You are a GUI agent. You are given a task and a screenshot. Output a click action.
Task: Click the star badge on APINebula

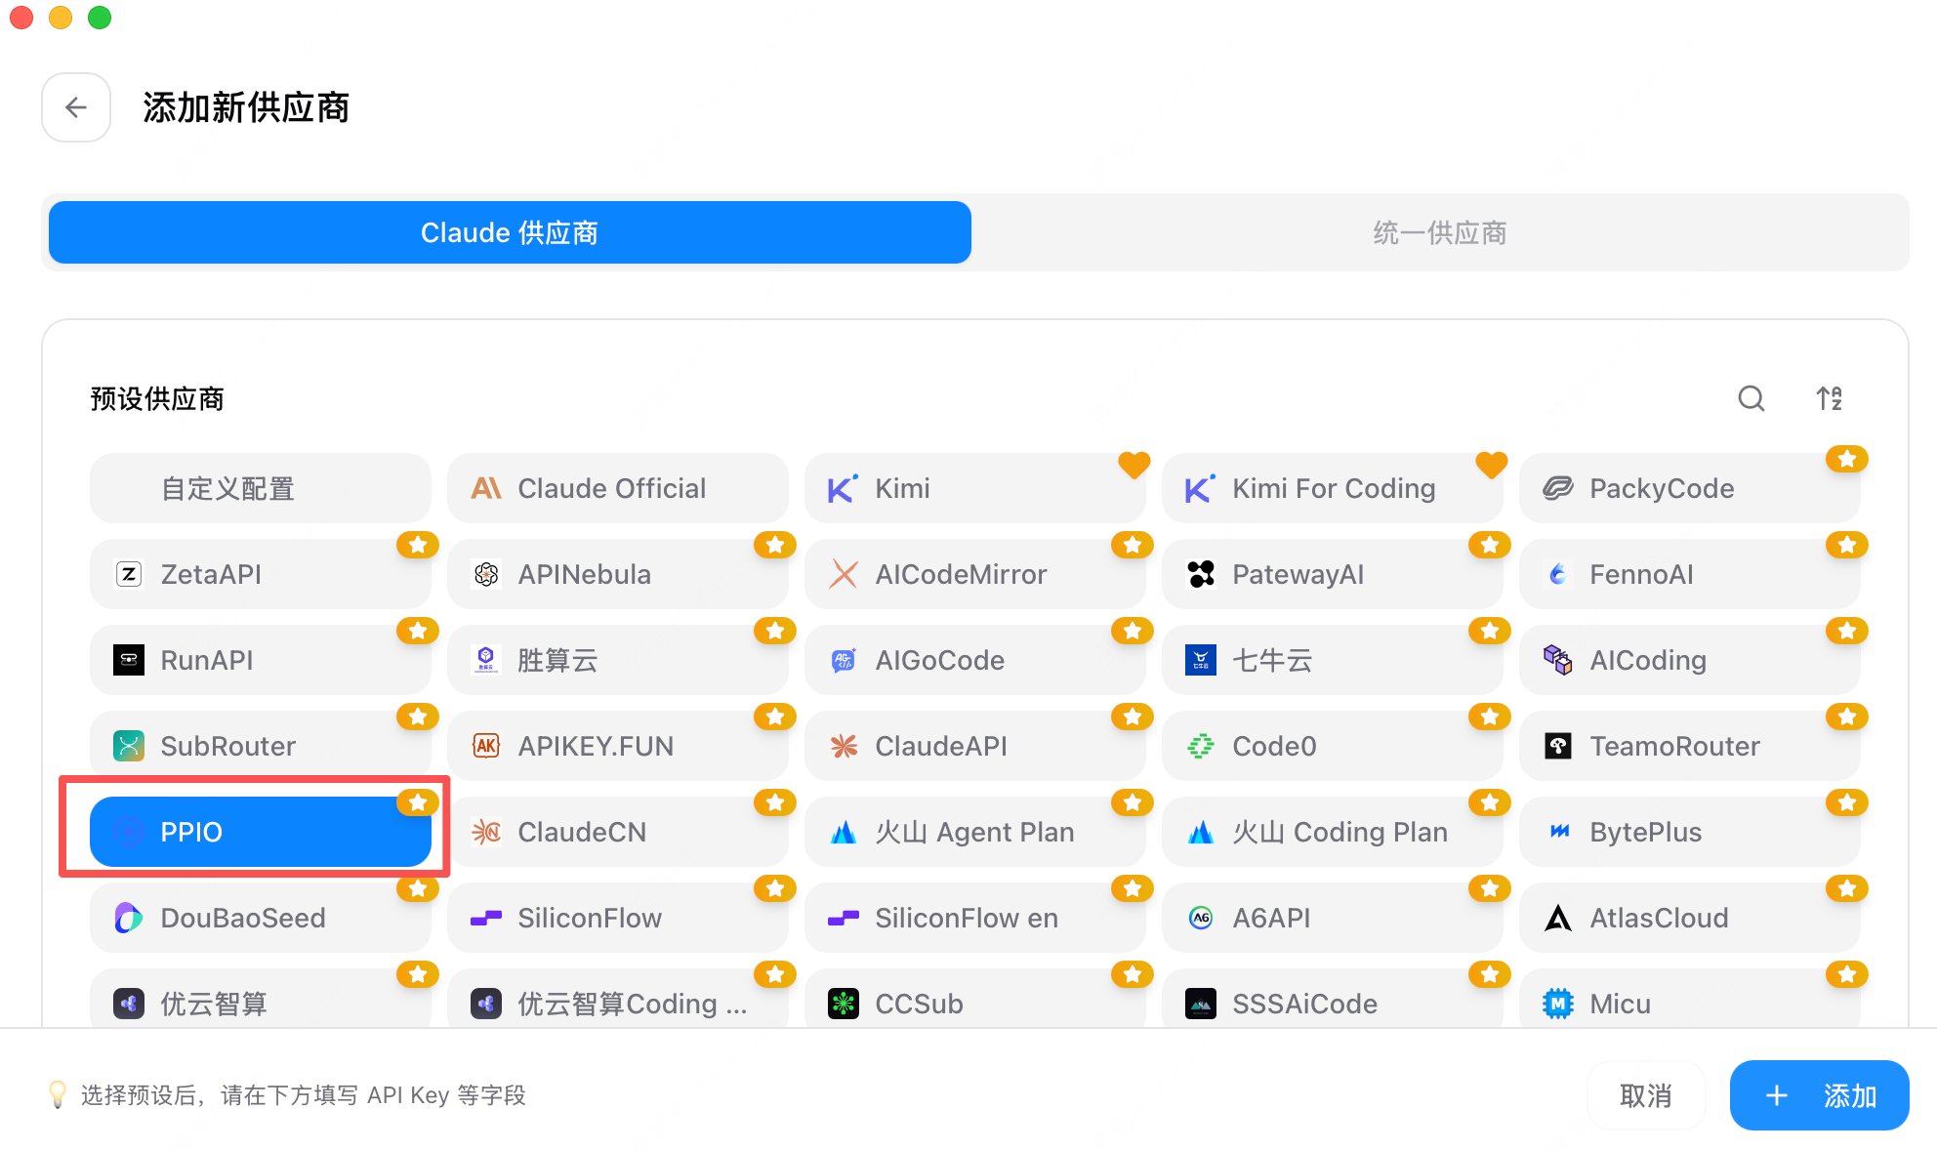775,545
